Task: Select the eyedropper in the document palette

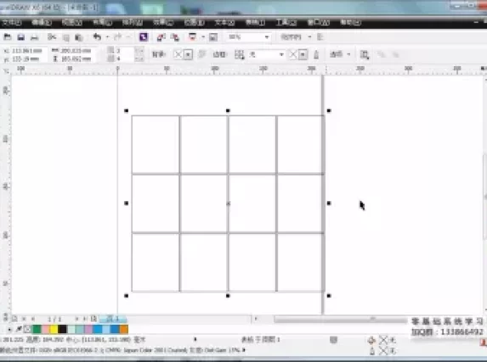Action: (19, 329)
